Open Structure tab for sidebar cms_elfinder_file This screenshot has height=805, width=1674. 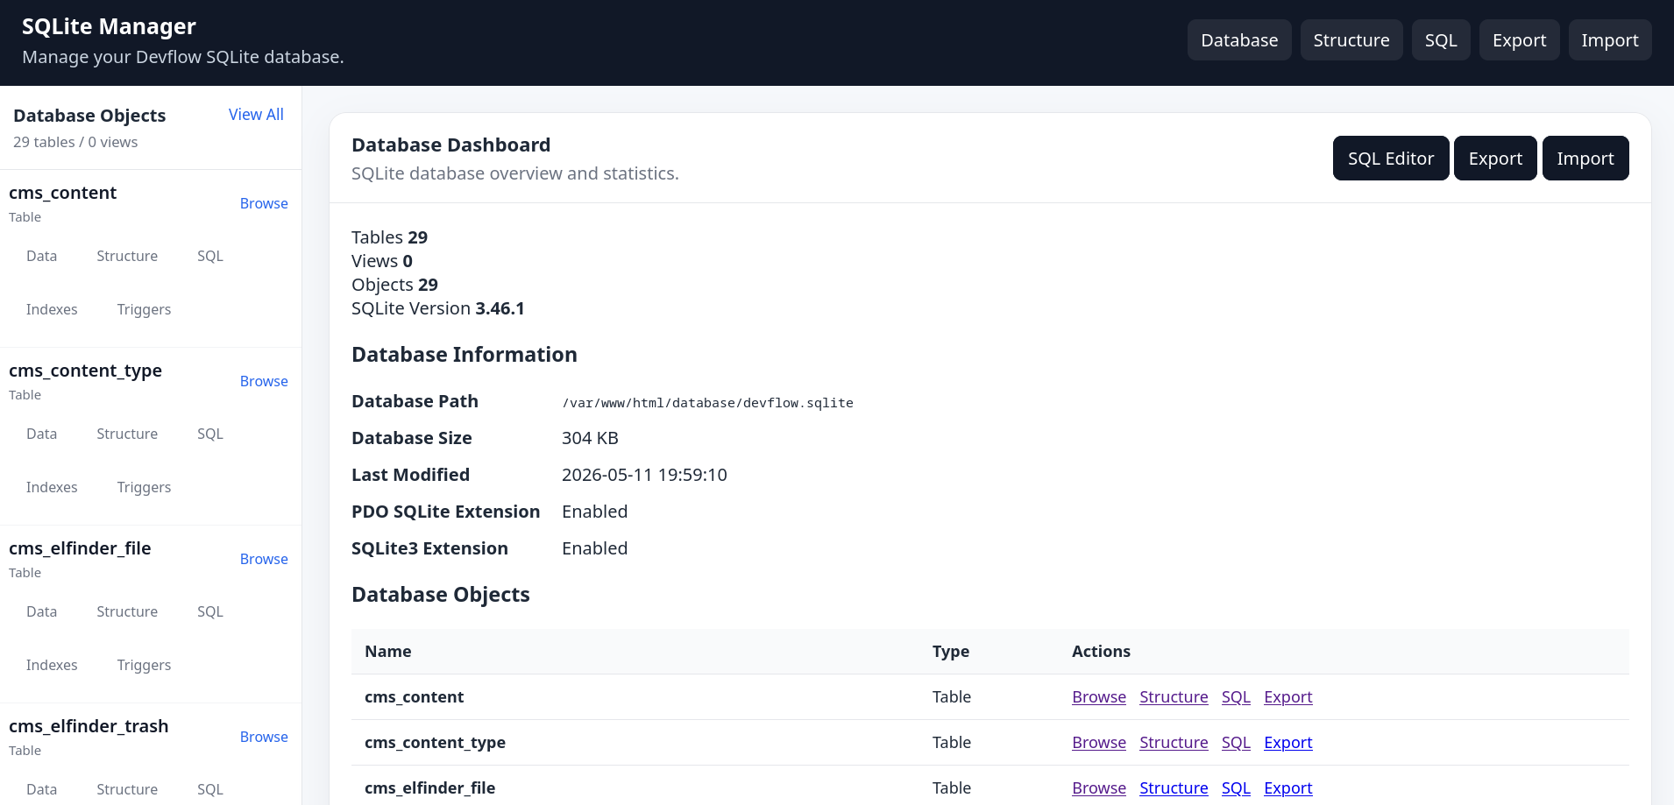127,611
